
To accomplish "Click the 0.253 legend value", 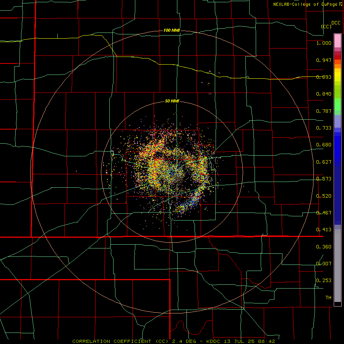I will (x=324, y=281).
